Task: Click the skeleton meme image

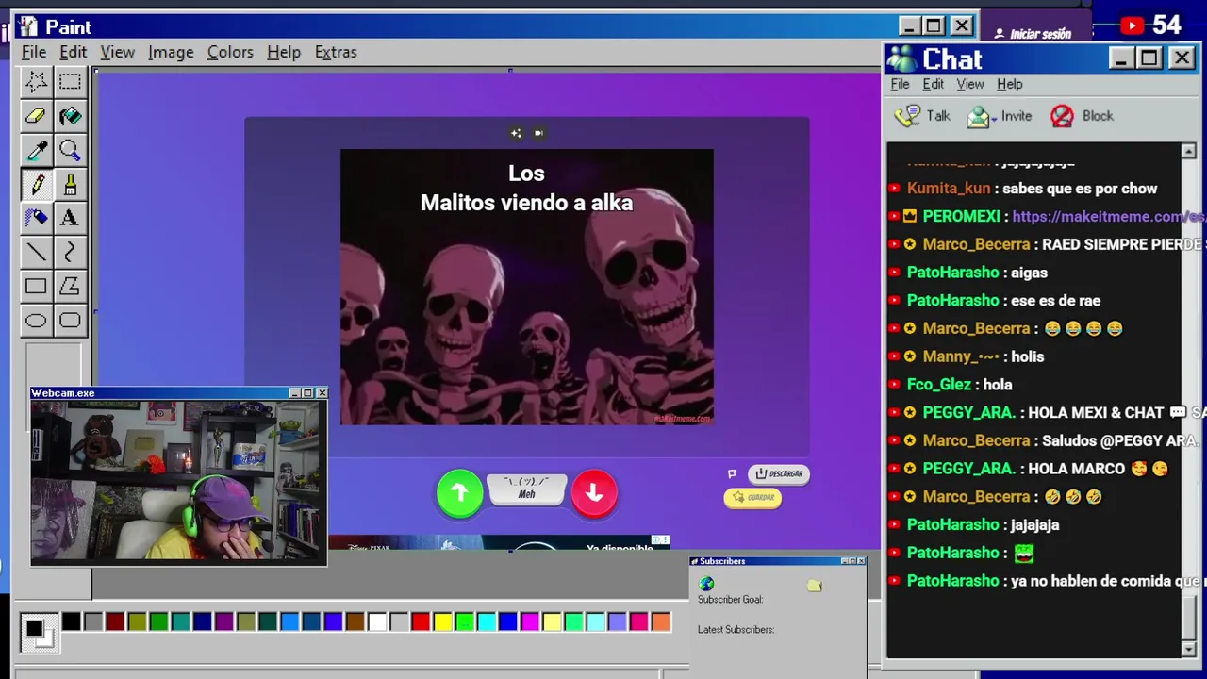Action: pos(526,287)
